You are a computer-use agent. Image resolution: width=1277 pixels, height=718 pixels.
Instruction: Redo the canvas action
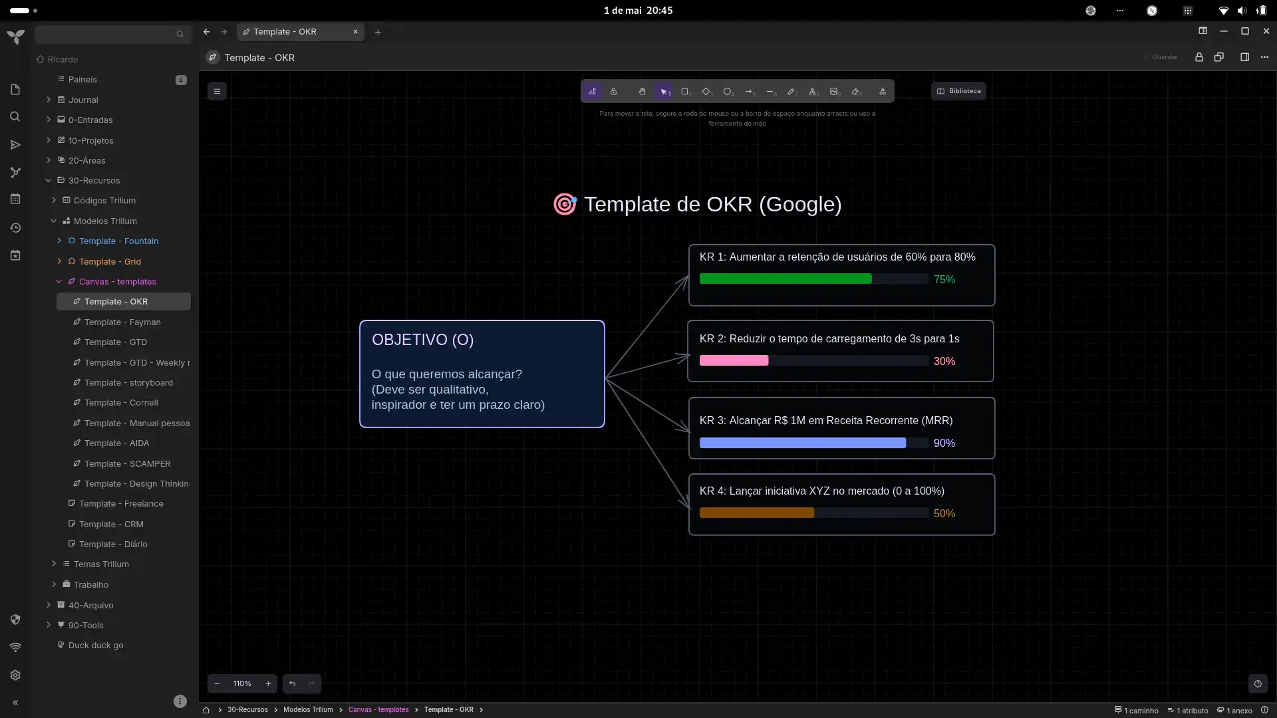[311, 683]
